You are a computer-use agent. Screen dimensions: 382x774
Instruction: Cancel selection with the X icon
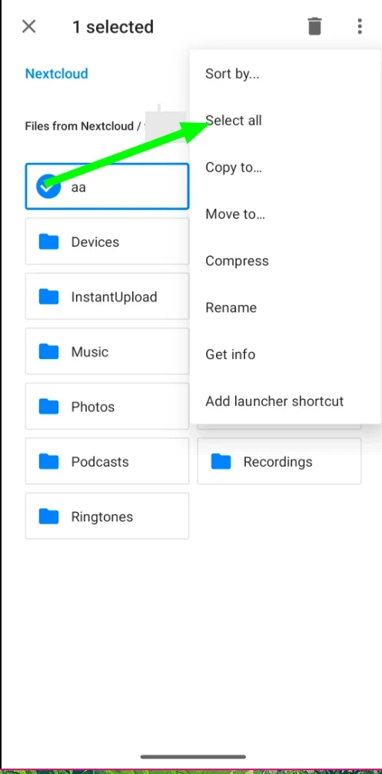point(29,26)
